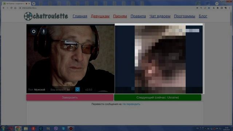The image size is (233, 131).
Task: Click the blue refresh icon beside age
Action: tap(78, 90)
